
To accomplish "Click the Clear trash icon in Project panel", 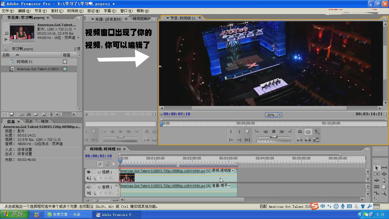I will [51, 114].
